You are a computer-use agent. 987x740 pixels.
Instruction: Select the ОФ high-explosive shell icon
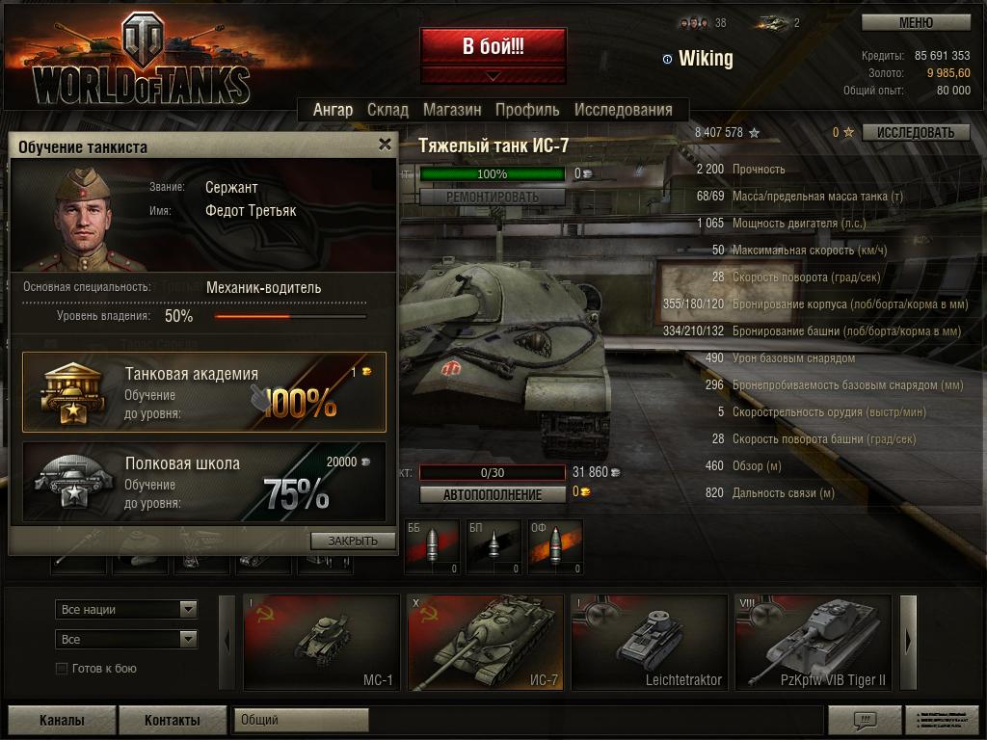pos(555,547)
